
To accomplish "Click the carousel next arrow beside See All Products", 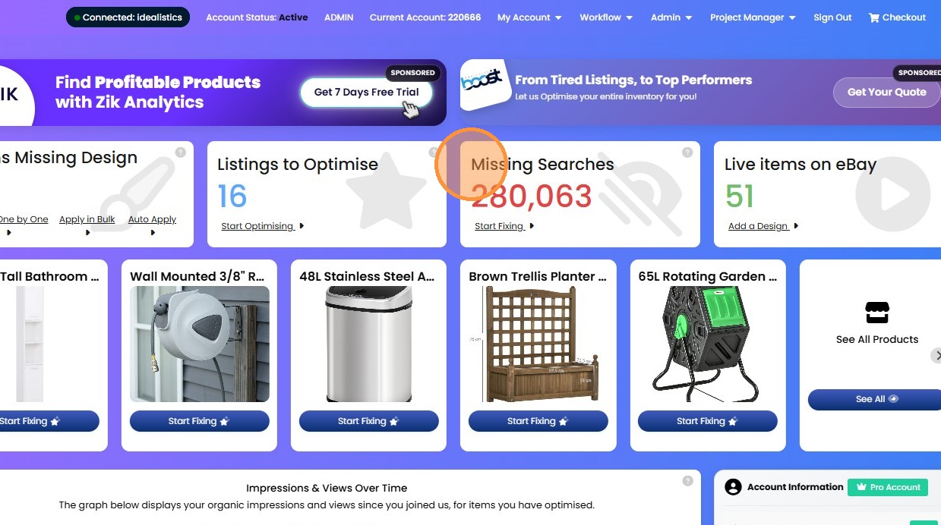I will tap(936, 356).
